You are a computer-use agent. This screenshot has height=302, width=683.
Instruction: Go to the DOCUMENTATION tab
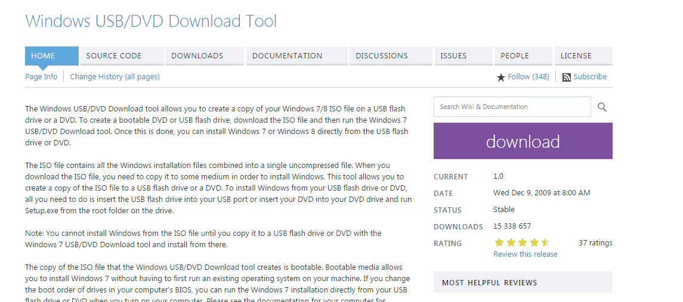[x=297, y=56]
